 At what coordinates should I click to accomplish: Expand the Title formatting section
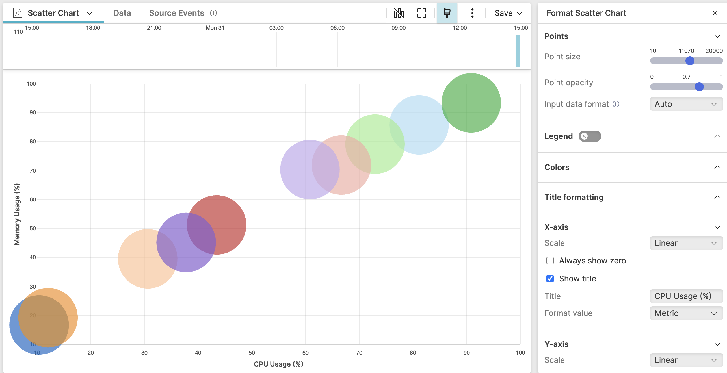click(717, 197)
